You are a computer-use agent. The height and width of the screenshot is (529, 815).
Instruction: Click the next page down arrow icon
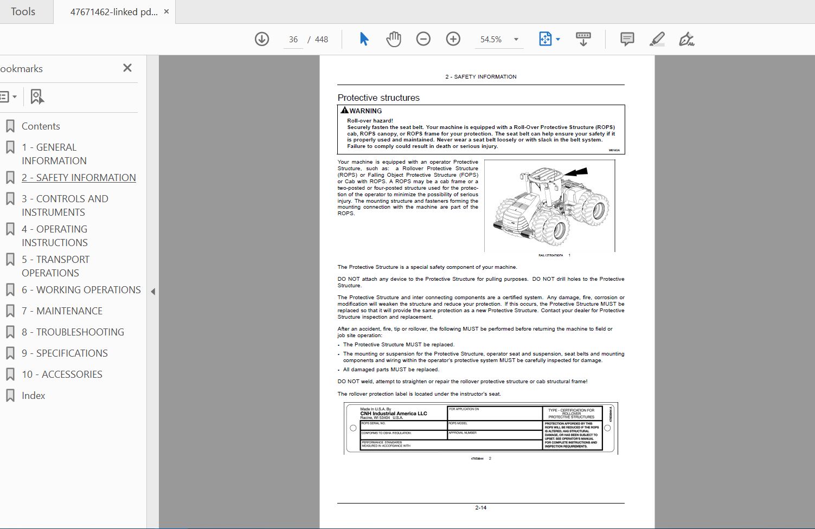[262, 39]
